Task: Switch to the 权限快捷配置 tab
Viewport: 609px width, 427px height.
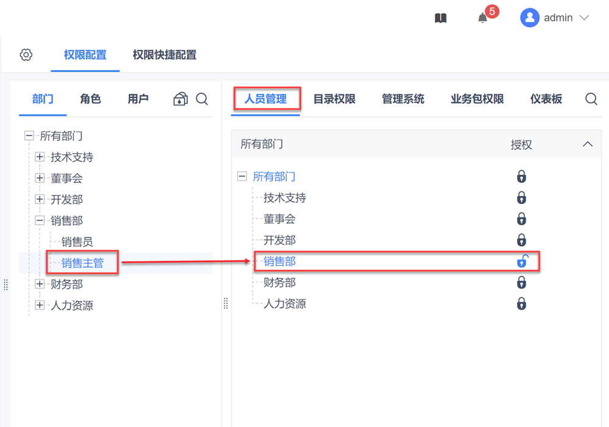Action: tap(164, 55)
